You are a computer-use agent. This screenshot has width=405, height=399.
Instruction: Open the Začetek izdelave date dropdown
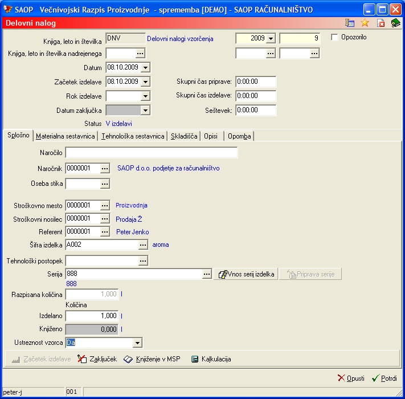(145, 82)
